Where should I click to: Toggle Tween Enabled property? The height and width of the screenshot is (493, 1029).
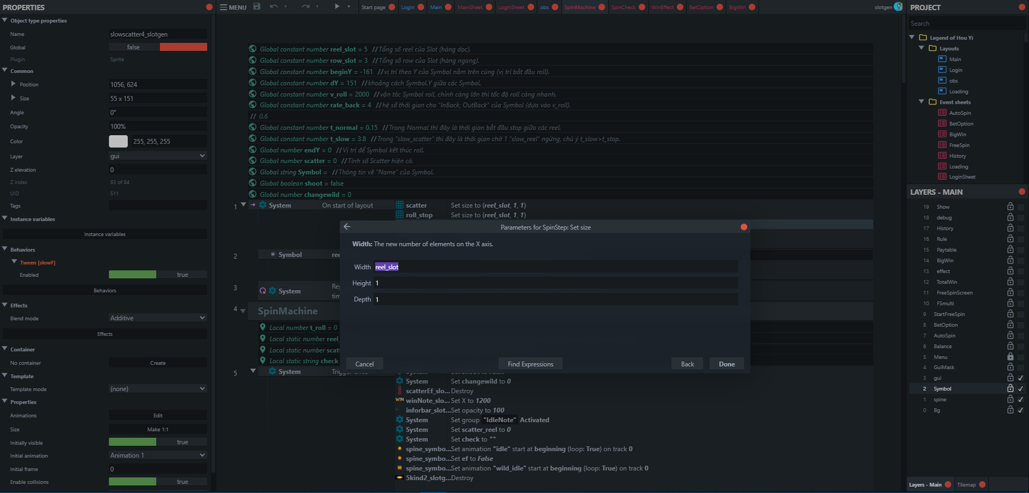point(158,275)
